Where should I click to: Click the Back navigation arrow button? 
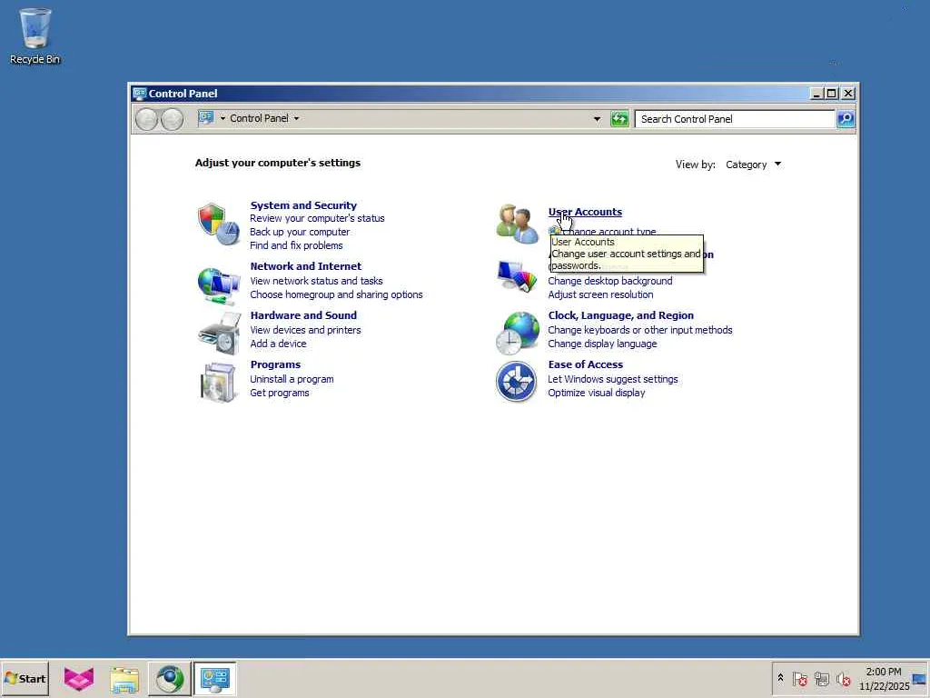pyautogui.click(x=146, y=119)
